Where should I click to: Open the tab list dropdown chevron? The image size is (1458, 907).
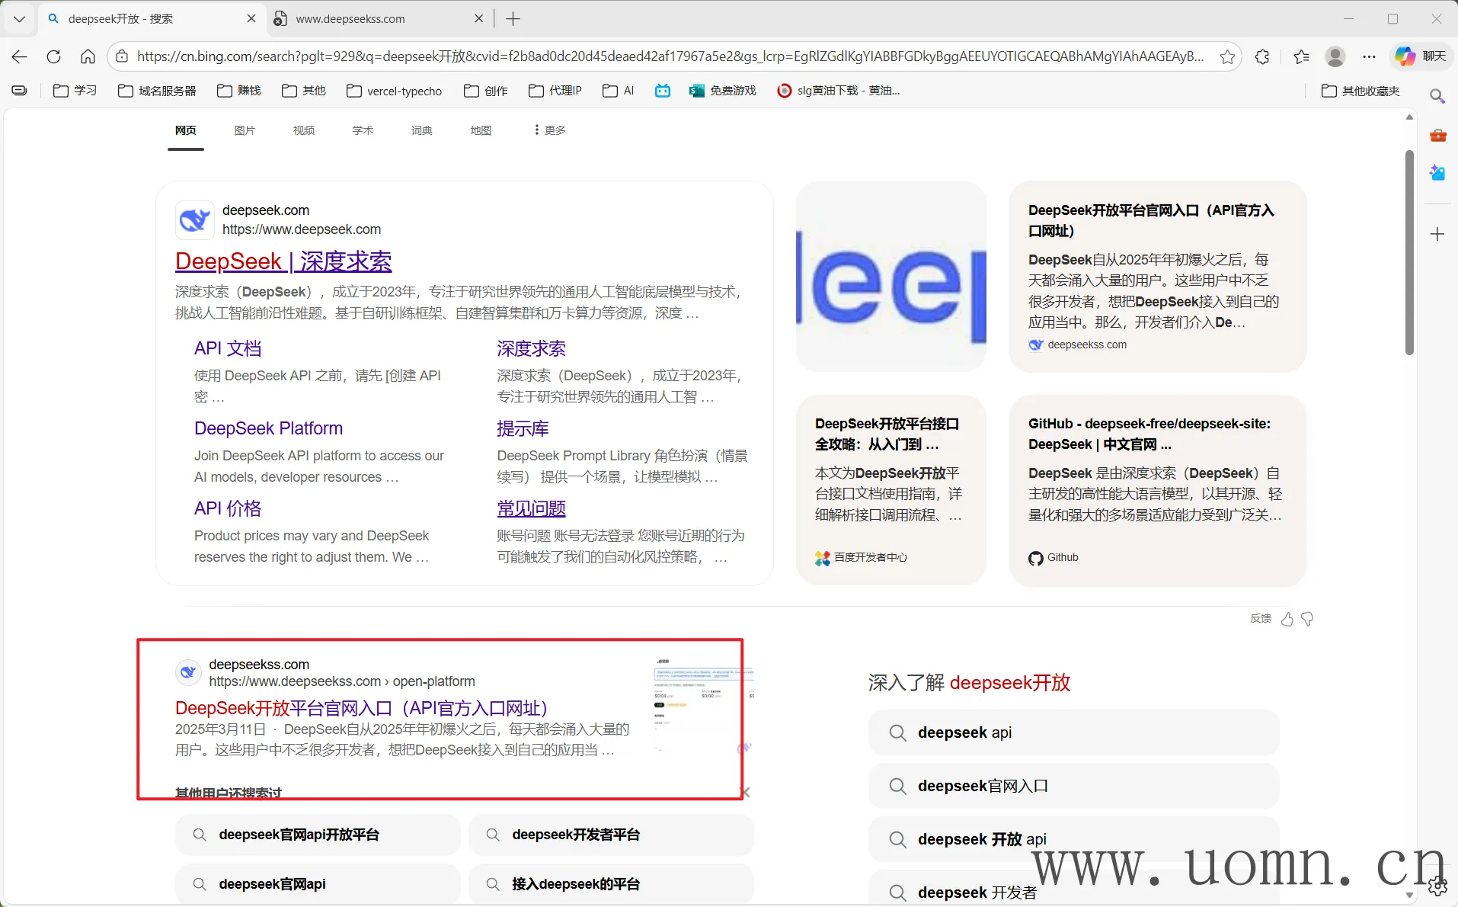pyautogui.click(x=20, y=19)
